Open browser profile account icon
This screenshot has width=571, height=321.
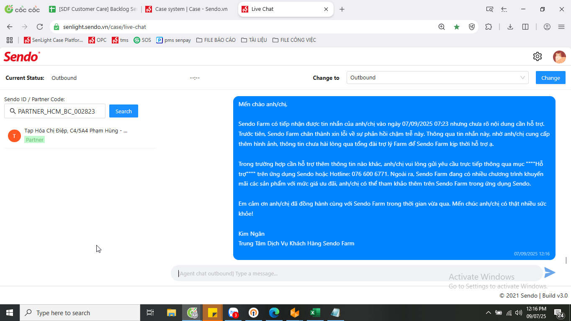tap(547, 27)
